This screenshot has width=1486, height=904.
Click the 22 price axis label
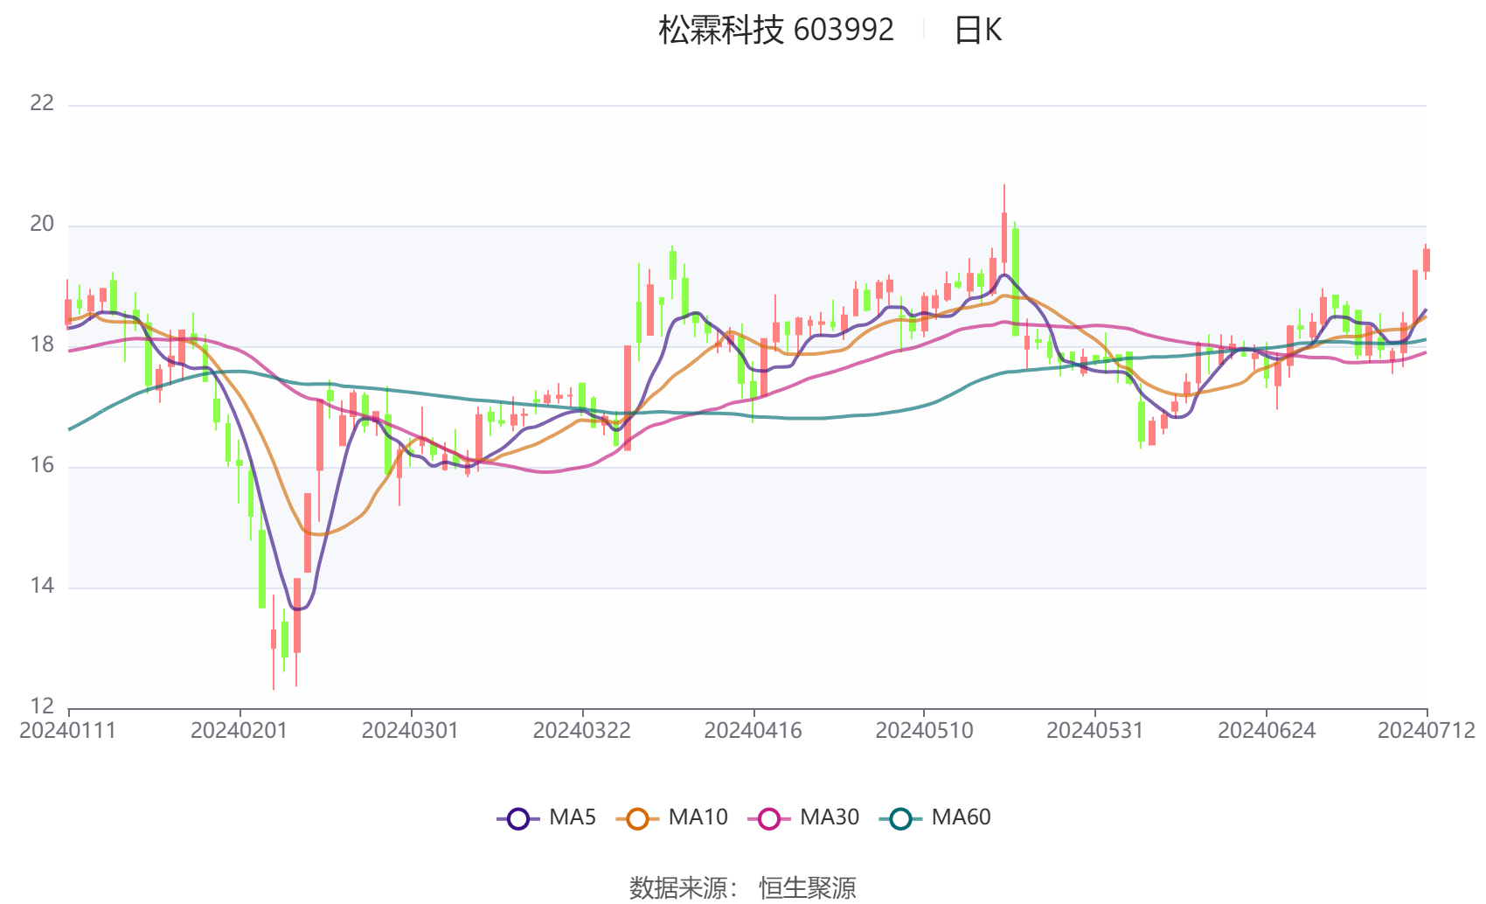click(42, 103)
